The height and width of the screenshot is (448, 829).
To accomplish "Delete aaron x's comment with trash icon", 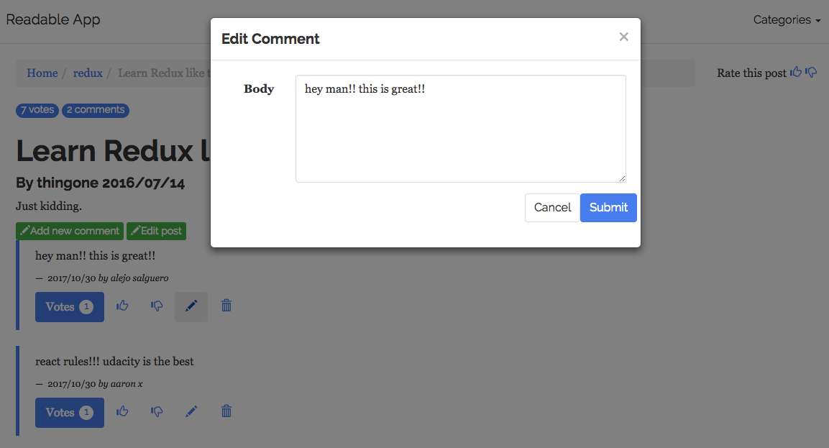I will [x=226, y=411].
